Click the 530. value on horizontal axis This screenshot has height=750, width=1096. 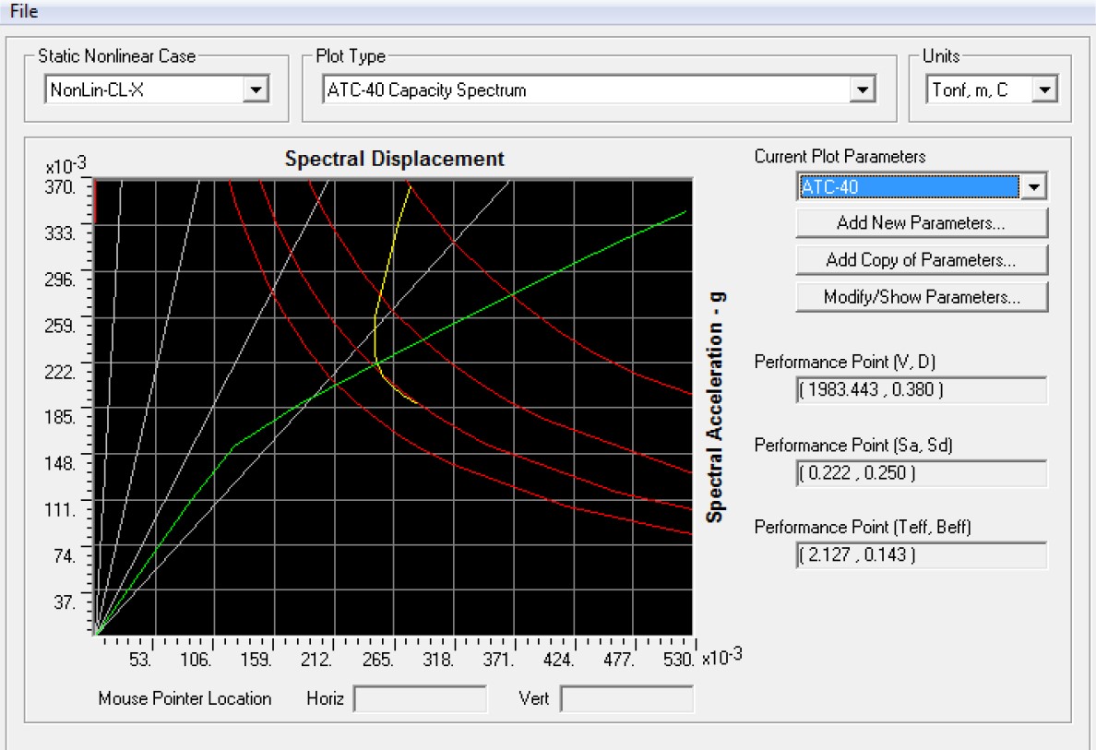click(678, 660)
